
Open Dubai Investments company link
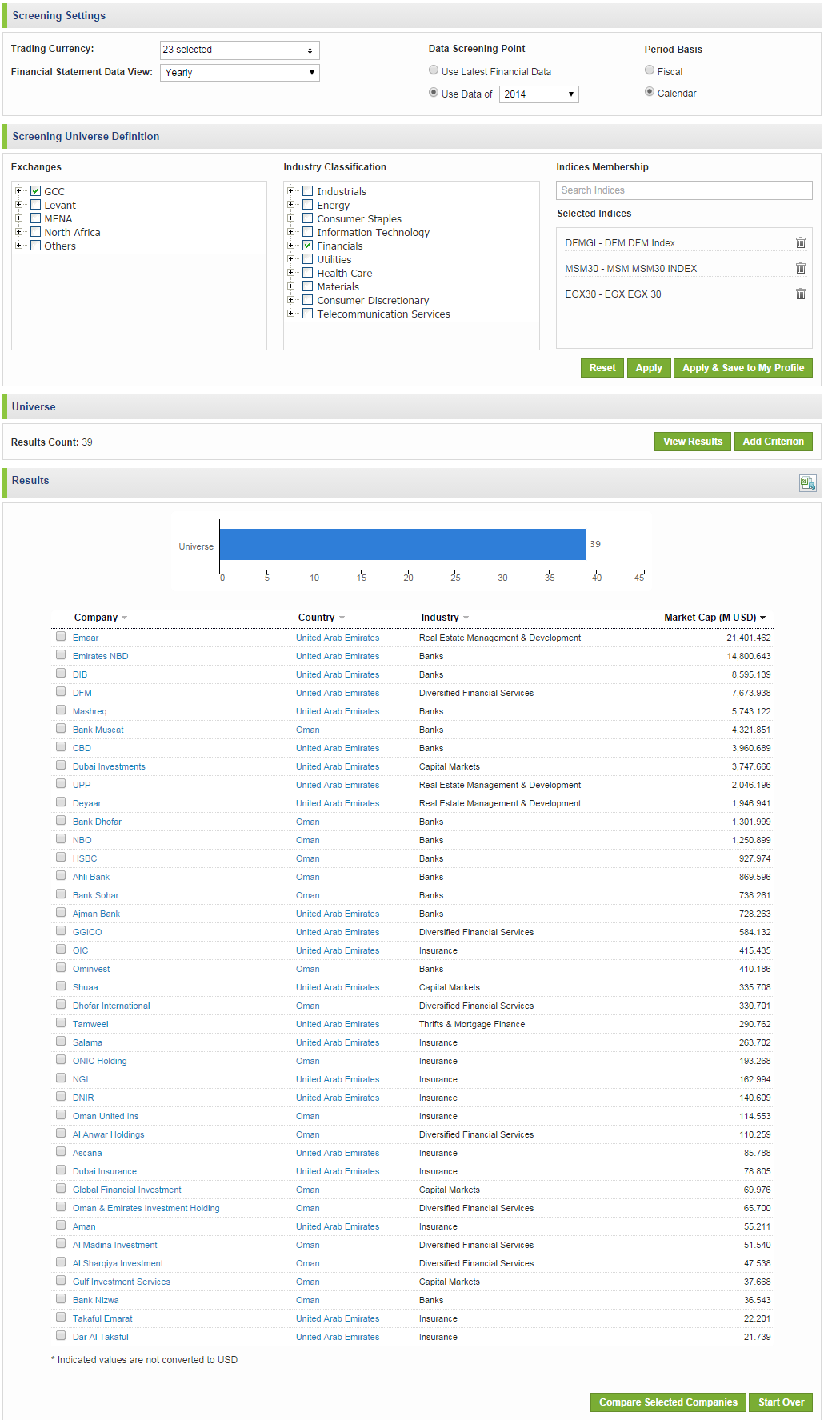[x=109, y=766]
